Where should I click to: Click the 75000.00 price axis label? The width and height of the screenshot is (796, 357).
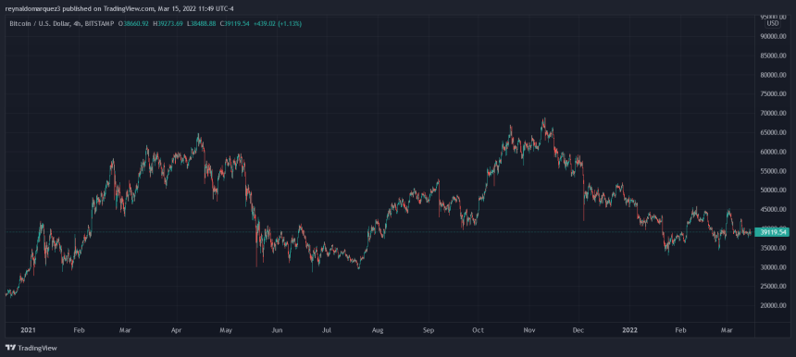pos(772,94)
